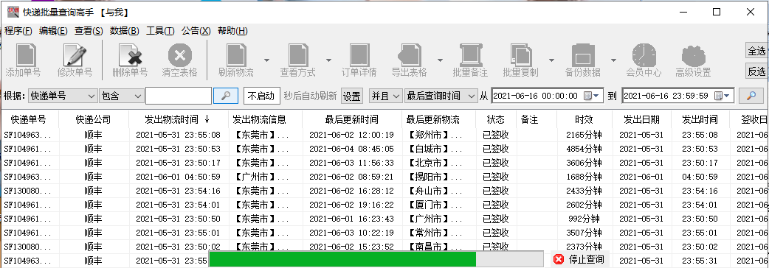The height and width of the screenshot is (268, 769).
Task: Click the 不启动 auto-refresh button
Action: [262, 96]
